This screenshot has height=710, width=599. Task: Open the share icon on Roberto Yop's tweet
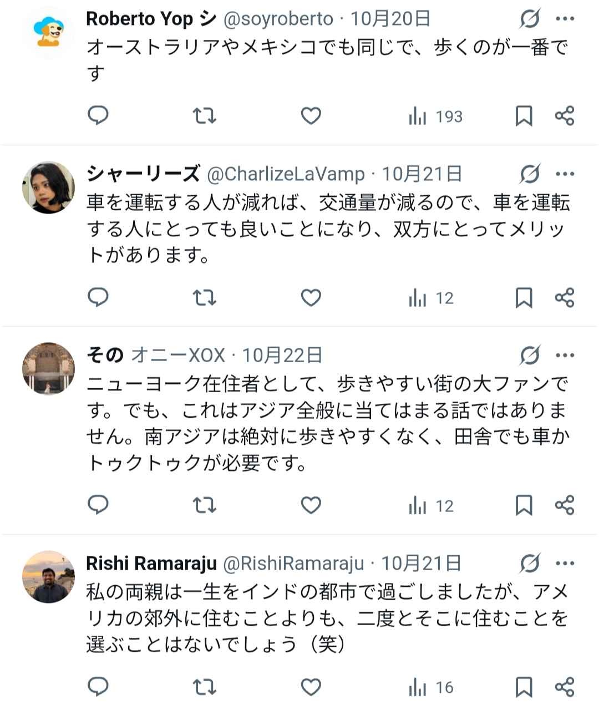pos(565,116)
